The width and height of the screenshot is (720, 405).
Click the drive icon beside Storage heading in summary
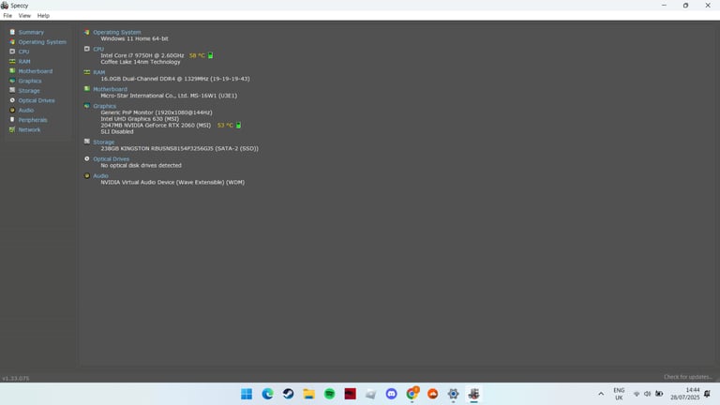pos(87,142)
